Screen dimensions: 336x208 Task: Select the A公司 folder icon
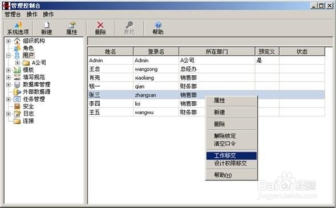(x=26, y=63)
